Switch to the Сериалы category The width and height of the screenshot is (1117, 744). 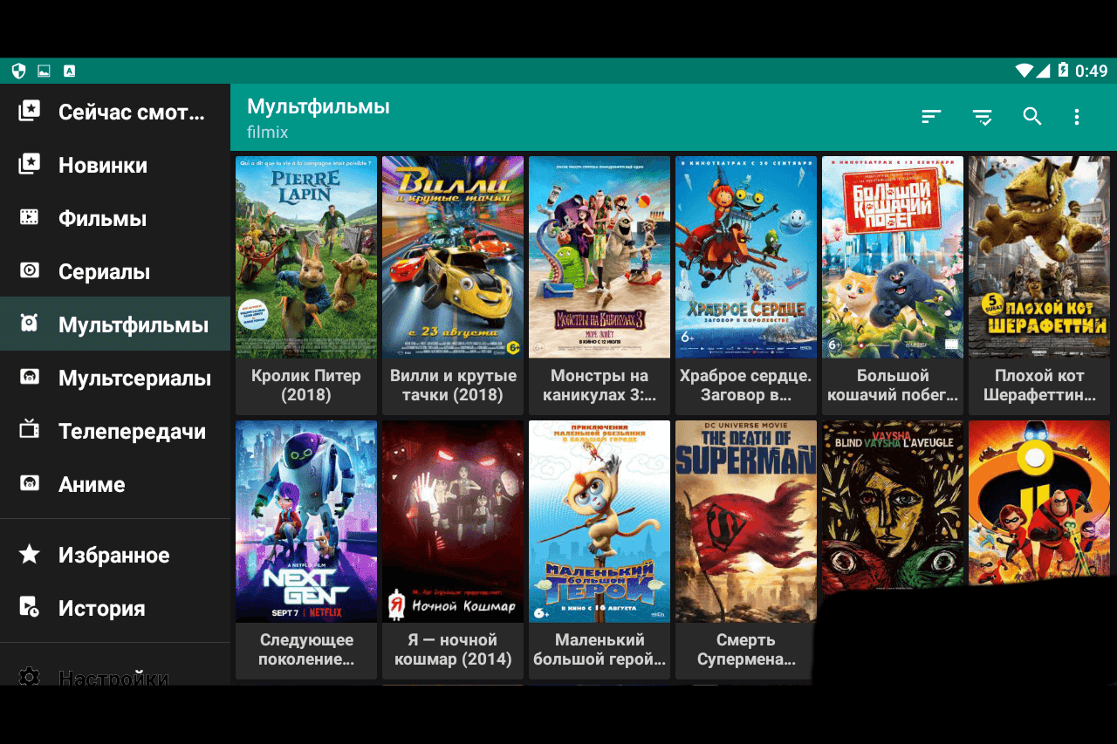[x=115, y=270]
